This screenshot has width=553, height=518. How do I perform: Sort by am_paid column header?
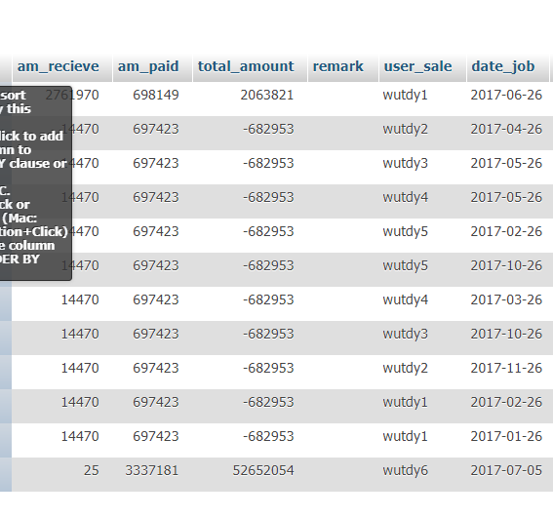click(x=148, y=66)
